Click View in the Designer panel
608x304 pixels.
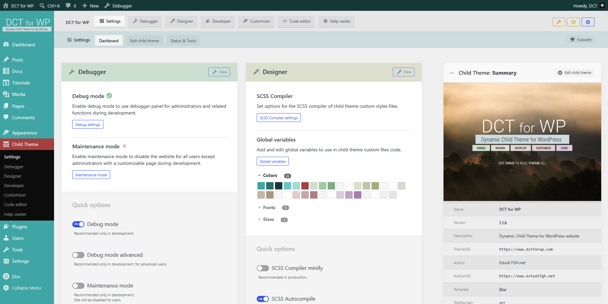404,72
